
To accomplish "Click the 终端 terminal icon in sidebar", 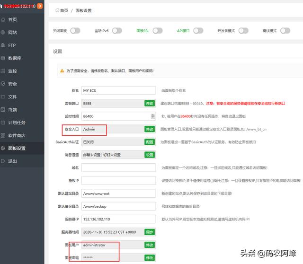I will tap(3, 110).
